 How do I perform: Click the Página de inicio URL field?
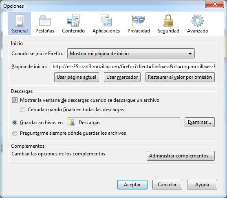coord(133,67)
